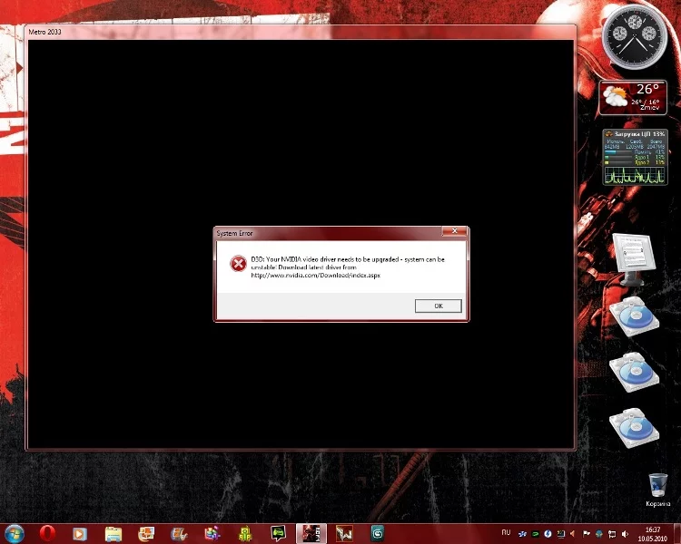Open the third hard drive desktop icon

(634, 428)
